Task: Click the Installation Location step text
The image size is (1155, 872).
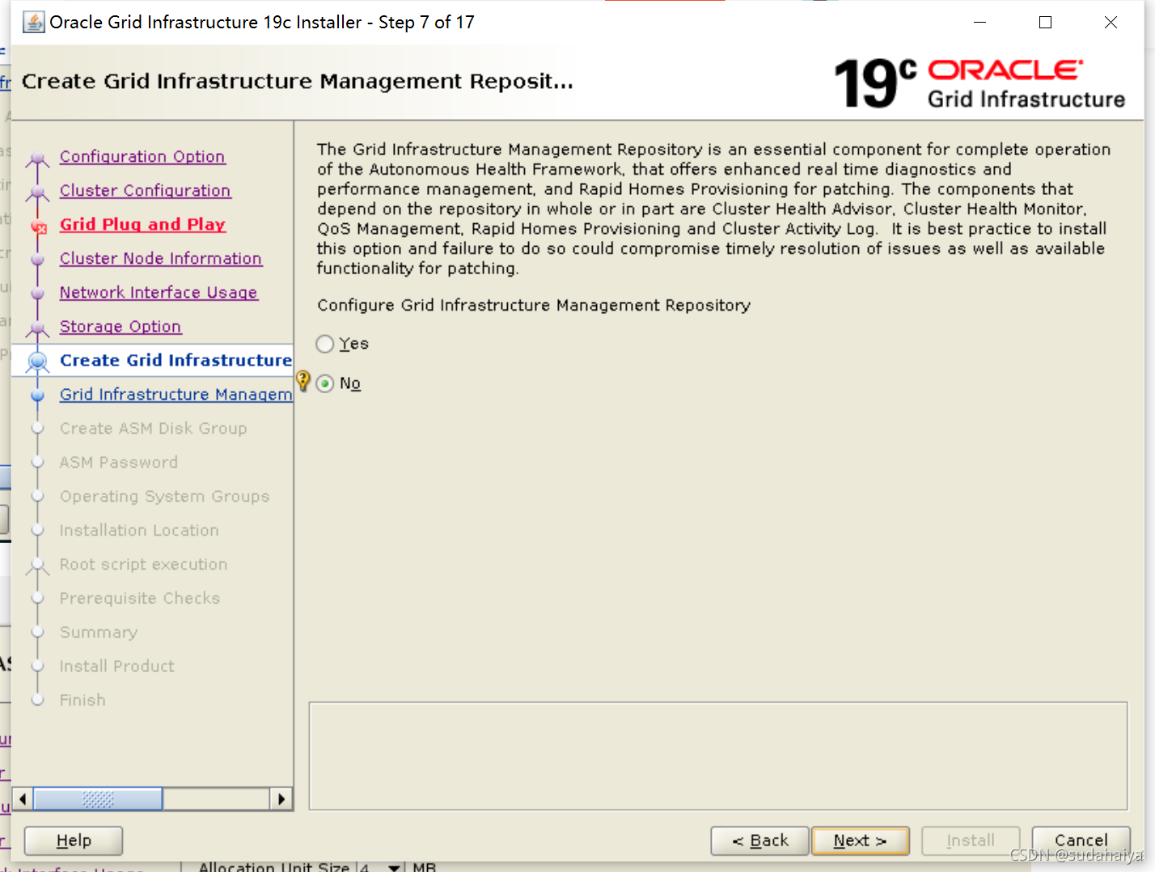Action: tap(139, 530)
